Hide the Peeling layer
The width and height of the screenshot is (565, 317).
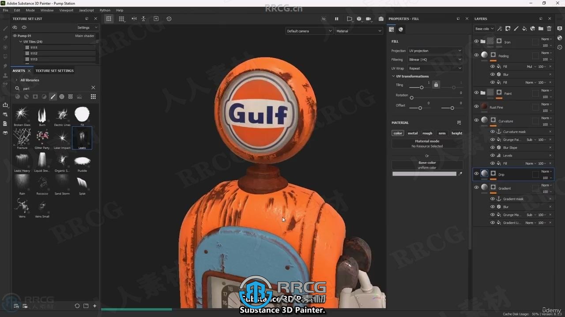[x=476, y=55]
